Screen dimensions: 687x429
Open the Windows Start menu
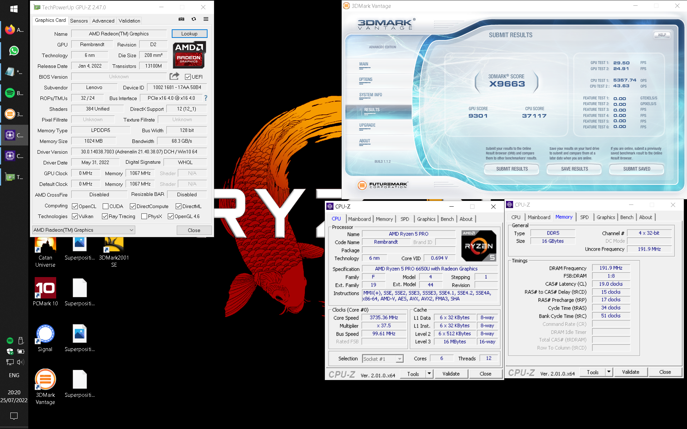click(x=14, y=9)
